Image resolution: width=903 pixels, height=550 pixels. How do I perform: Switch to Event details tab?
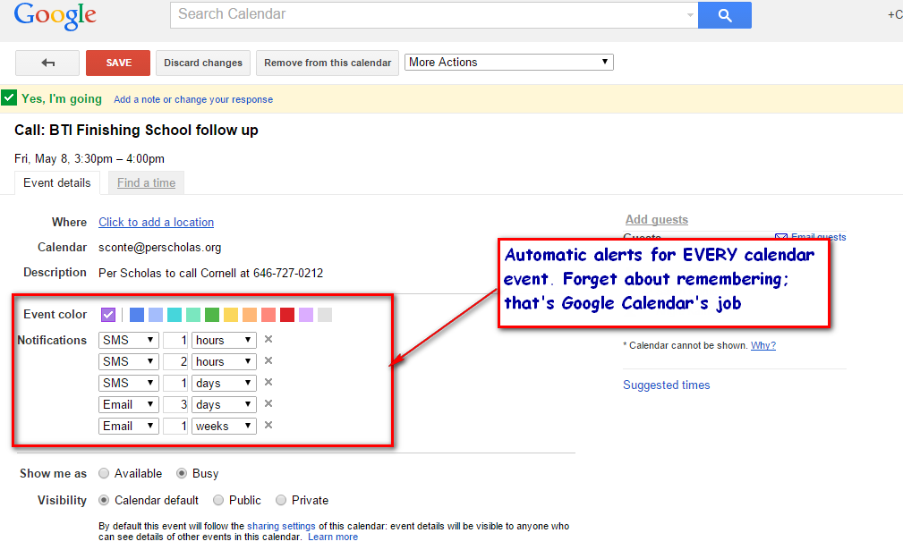click(57, 183)
